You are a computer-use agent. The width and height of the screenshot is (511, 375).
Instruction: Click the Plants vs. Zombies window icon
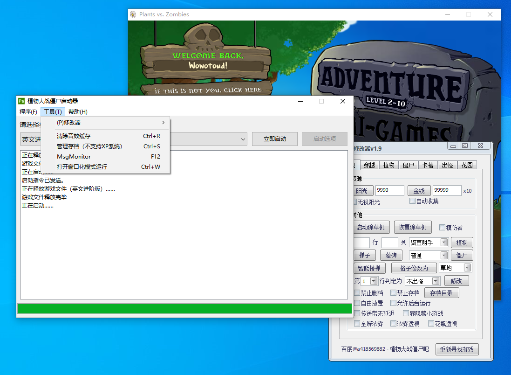coord(133,14)
